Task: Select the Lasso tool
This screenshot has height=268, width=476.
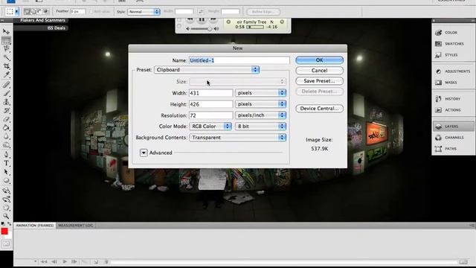Action: 6,48
